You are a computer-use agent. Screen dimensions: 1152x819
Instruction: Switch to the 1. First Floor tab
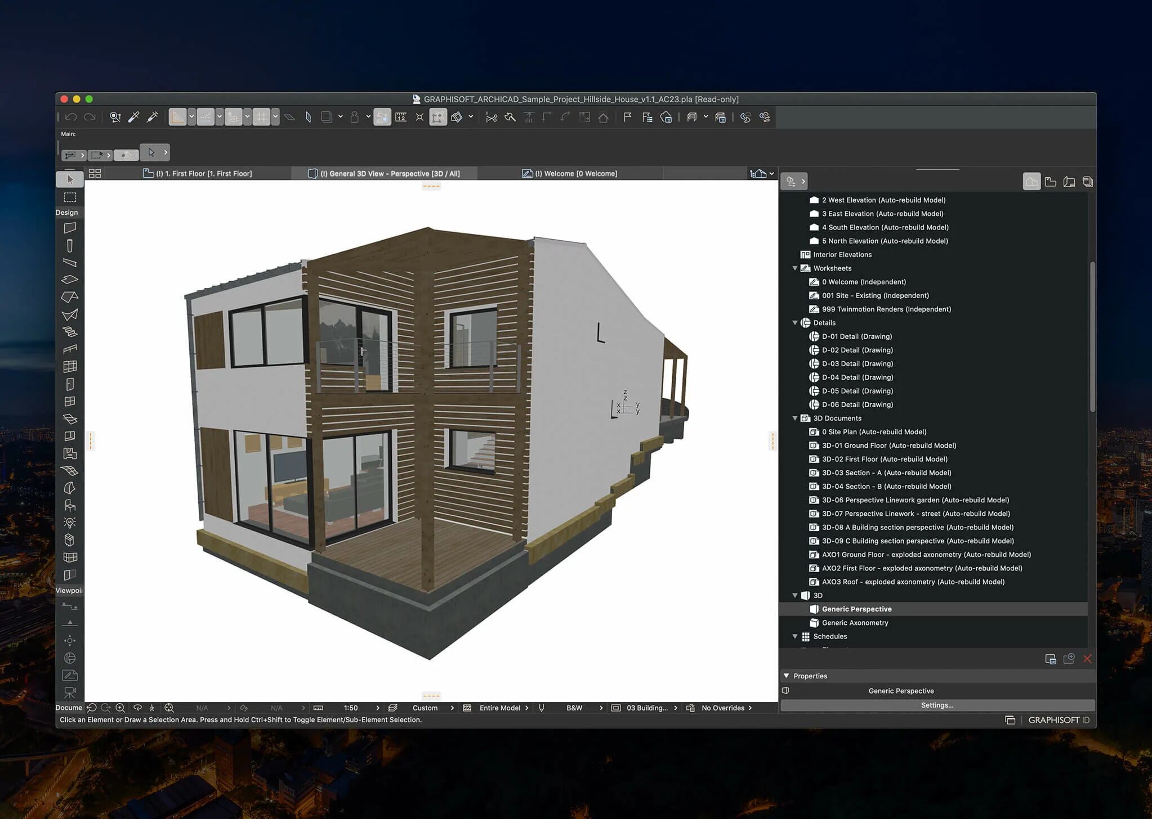[x=197, y=173]
